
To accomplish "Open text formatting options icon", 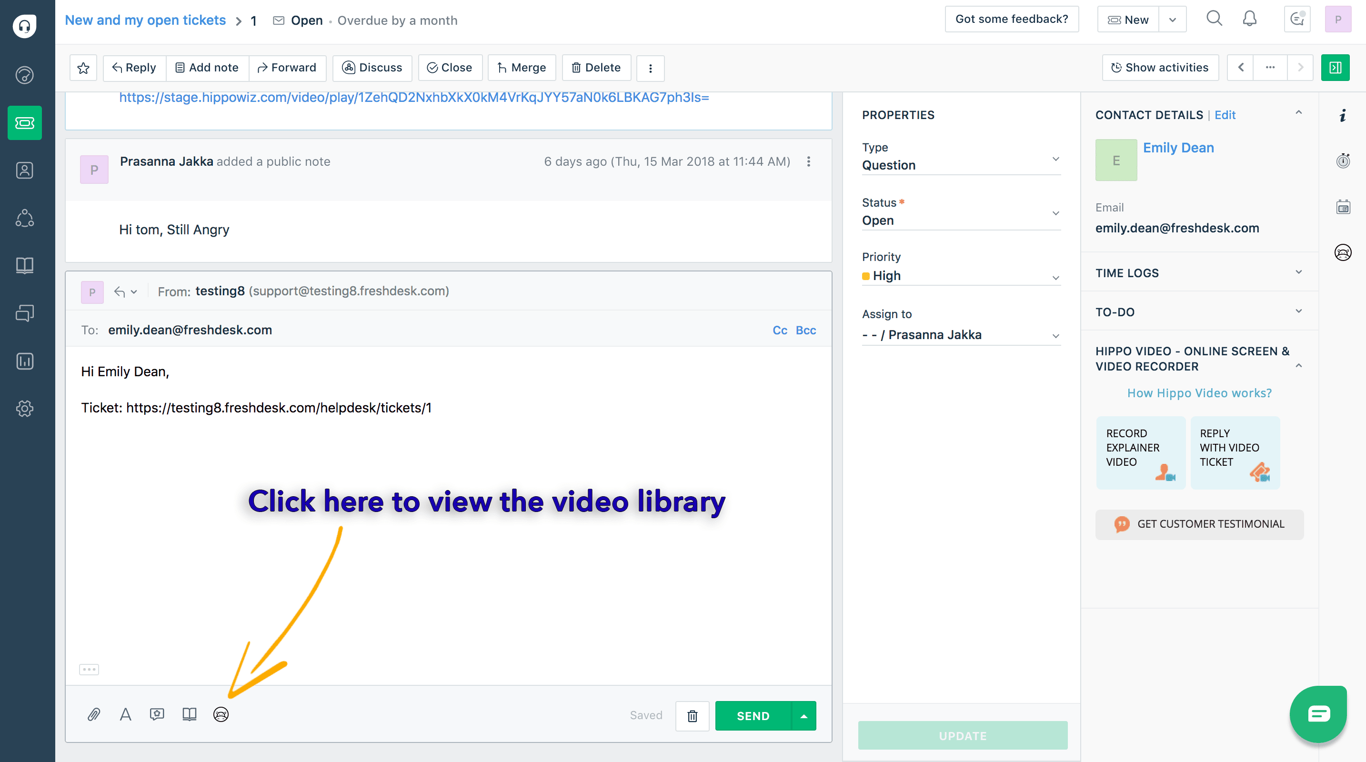I will click(x=125, y=714).
